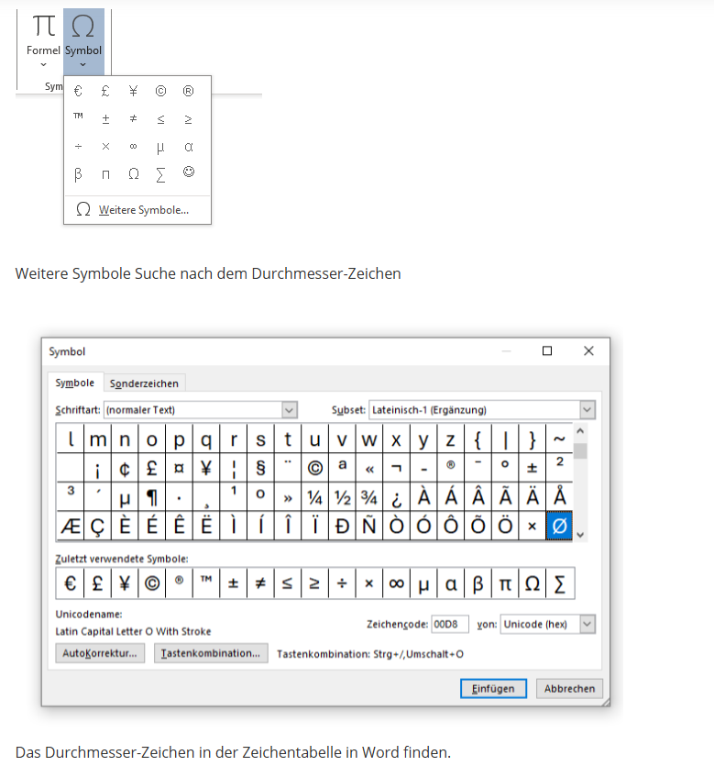Viewport: 714px width, 766px height.
Task: Insert the Pound sign from the Symbol dropdown
Action: click(105, 91)
